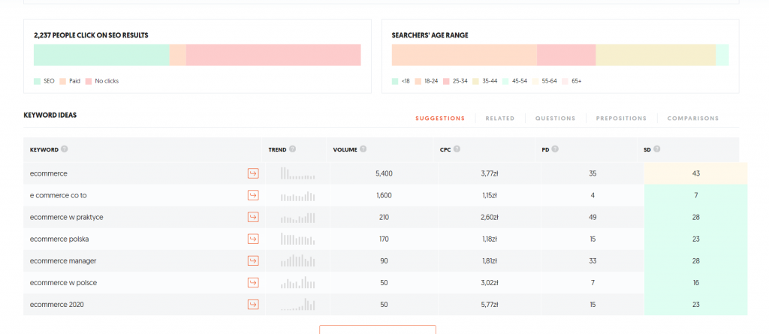Select the Prepositions tab
The image size is (769, 334).
pos(621,119)
